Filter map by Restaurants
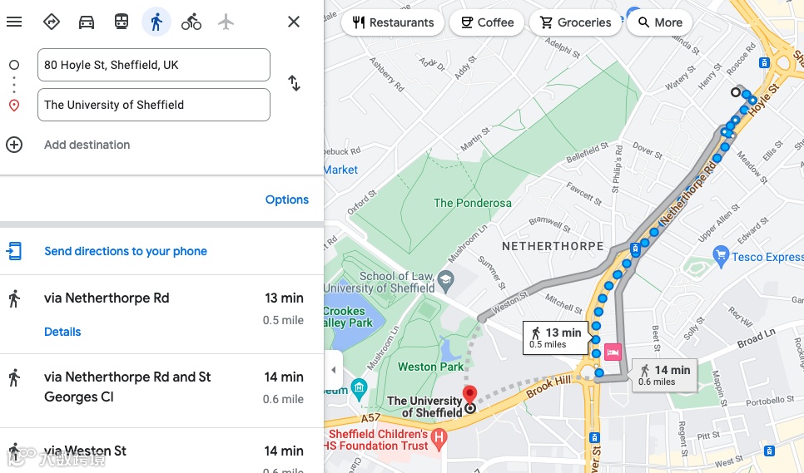 pyautogui.click(x=393, y=22)
